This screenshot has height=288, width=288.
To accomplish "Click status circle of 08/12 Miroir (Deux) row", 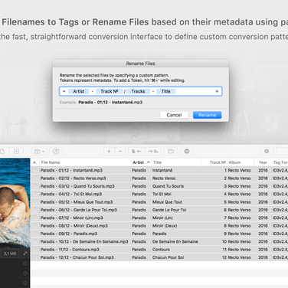I will [35, 225].
